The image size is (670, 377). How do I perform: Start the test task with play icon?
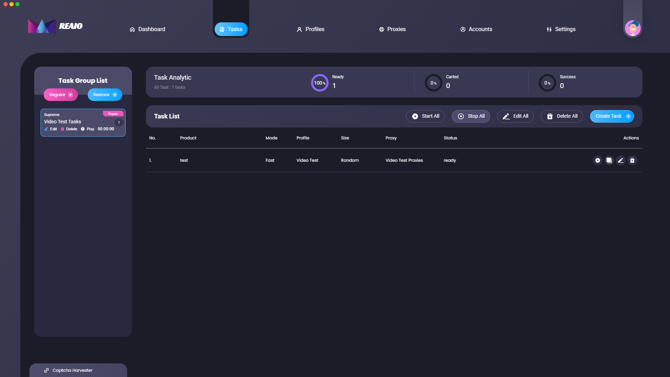pyautogui.click(x=597, y=160)
